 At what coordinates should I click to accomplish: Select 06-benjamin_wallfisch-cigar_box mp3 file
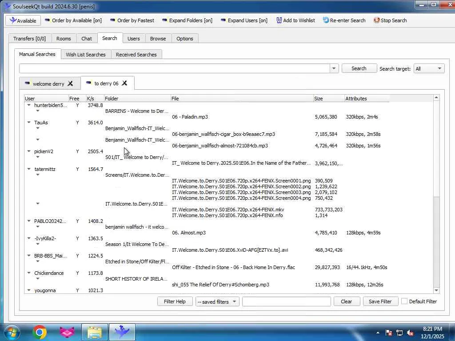(224, 134)
